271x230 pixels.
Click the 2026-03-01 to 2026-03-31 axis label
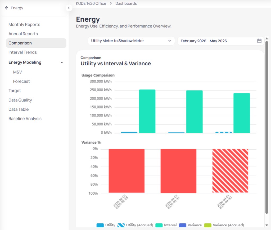173,202
